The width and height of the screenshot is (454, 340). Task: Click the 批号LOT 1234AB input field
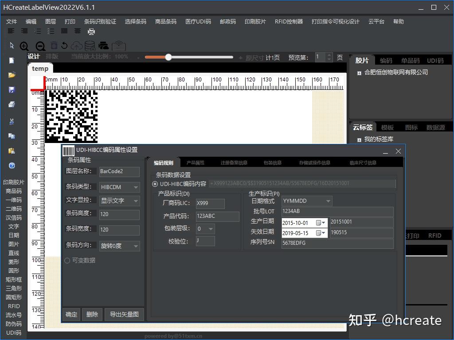click(337, 211)
